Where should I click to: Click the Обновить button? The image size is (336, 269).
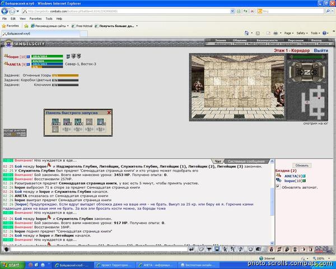(302, 165)
